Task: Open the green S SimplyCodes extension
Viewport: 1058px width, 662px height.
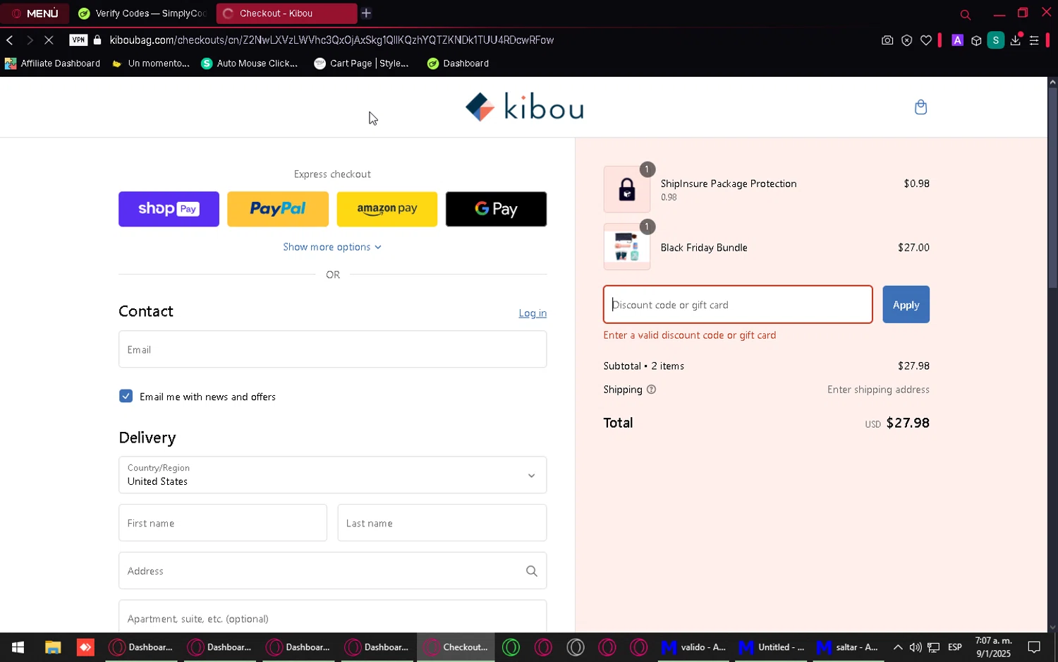Action: (995, 40)
